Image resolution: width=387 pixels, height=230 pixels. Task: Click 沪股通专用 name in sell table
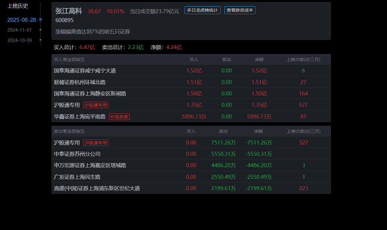pyautogui.click(x=67, y=143)
